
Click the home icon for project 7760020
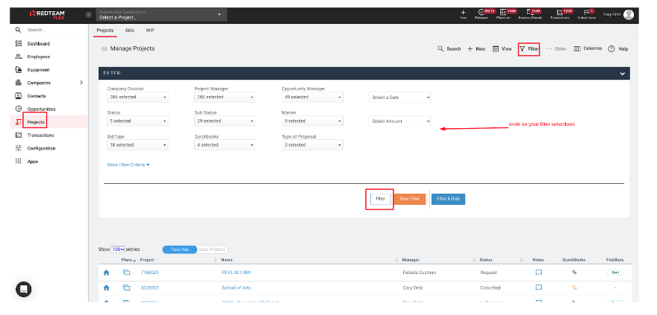(106, 273)
